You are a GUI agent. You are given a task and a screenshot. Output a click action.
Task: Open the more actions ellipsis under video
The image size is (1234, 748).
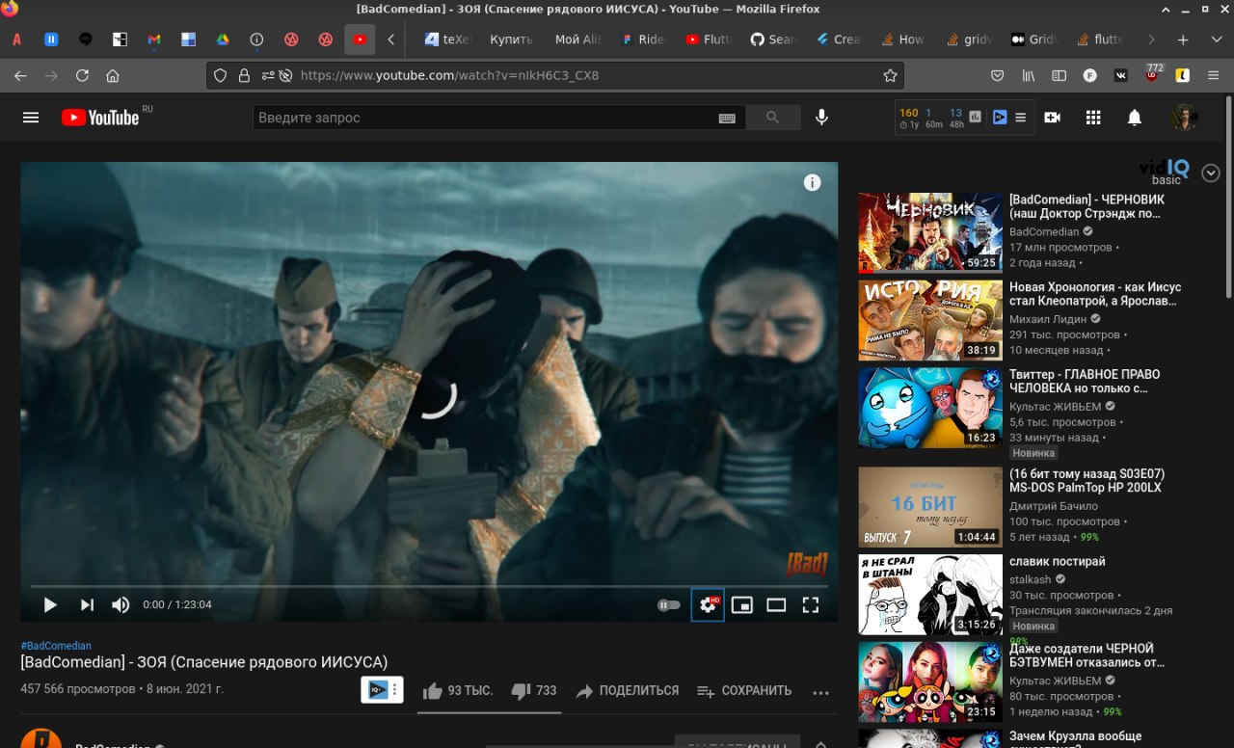coord(820,692)
